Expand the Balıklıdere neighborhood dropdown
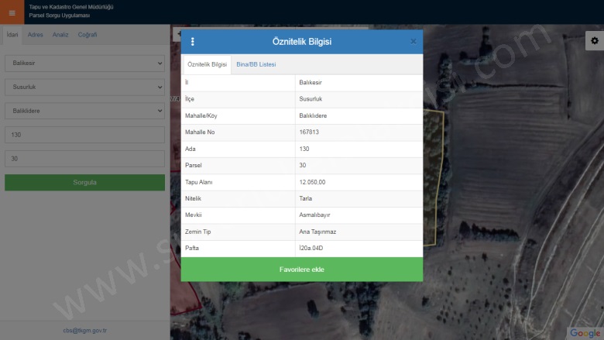The width and height of the screenshot is (604, 340). click(x=84, y=112)
